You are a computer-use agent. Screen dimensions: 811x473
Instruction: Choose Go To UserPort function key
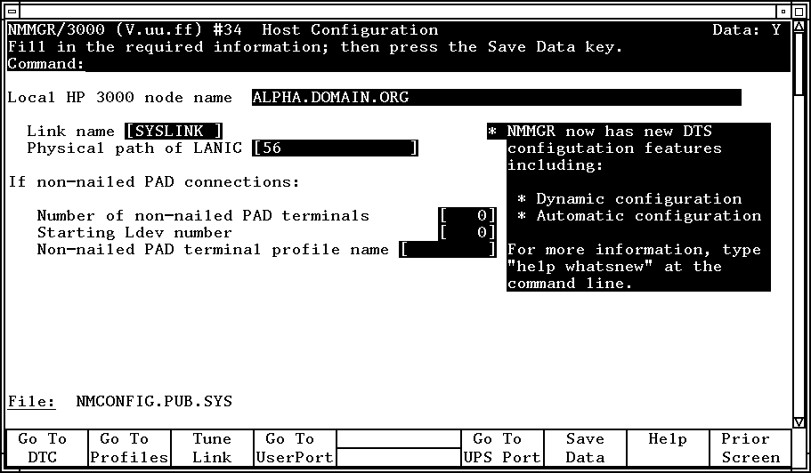pos(295,448)
